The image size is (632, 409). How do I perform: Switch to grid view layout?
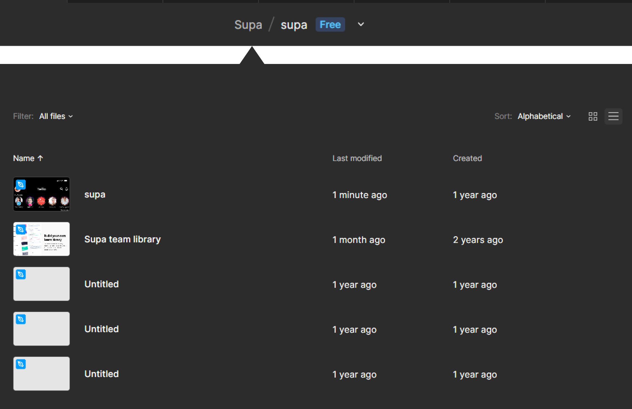point(593,116)
